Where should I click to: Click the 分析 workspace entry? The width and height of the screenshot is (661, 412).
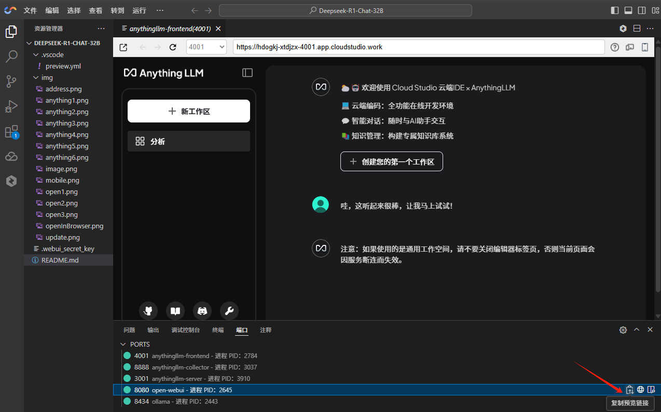pos(189,141)
